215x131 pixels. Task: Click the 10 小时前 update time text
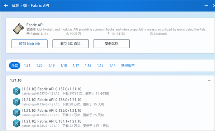[x=118, y=34]
